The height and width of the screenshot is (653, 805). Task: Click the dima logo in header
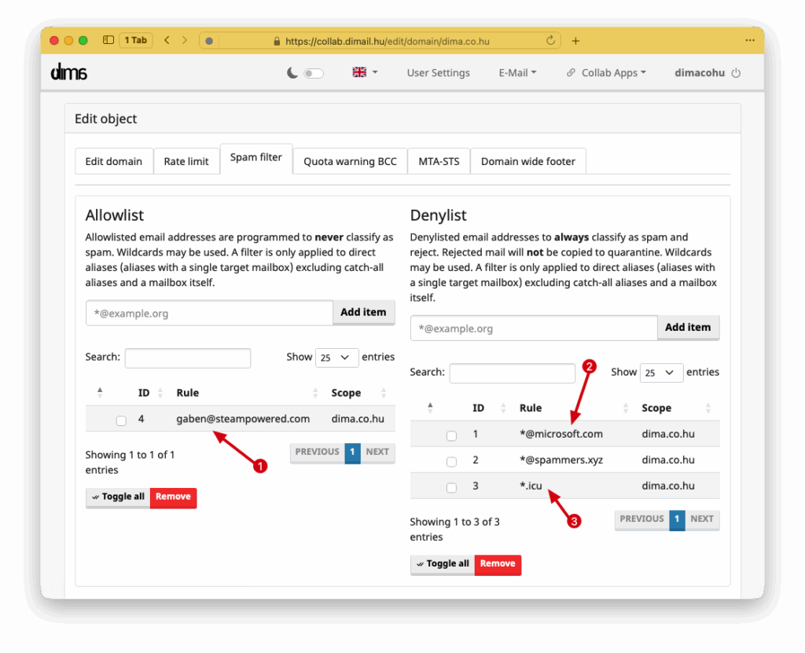tap(68, 72)
